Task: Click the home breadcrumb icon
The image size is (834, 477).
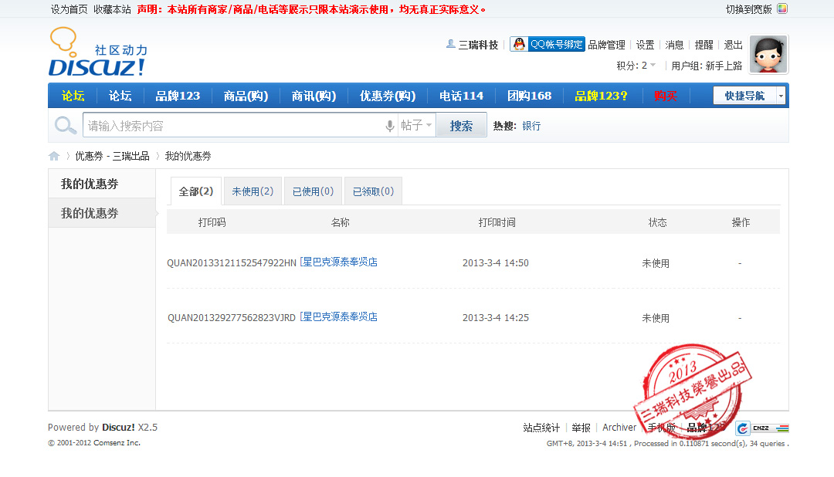Action: pyautogui.click(x=54, y=156)
